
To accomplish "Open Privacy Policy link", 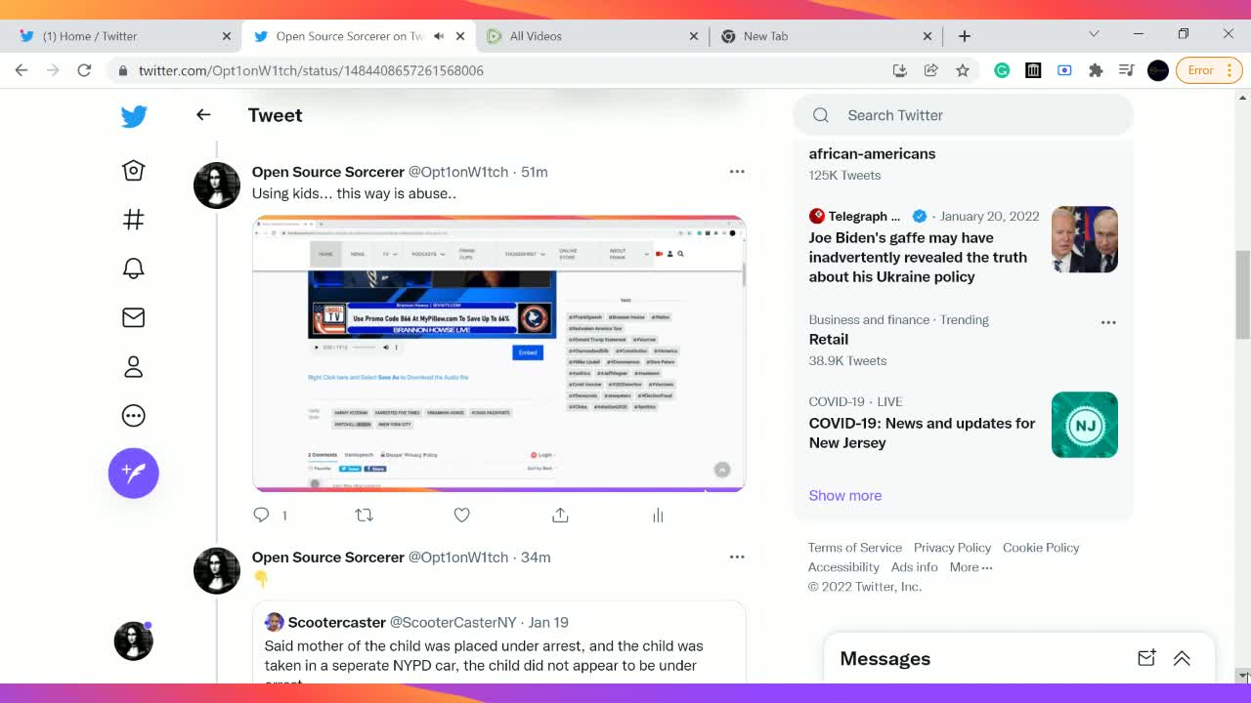I will tap(952, 548).
